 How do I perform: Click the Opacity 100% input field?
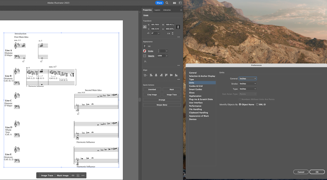[x=161, y=56]
